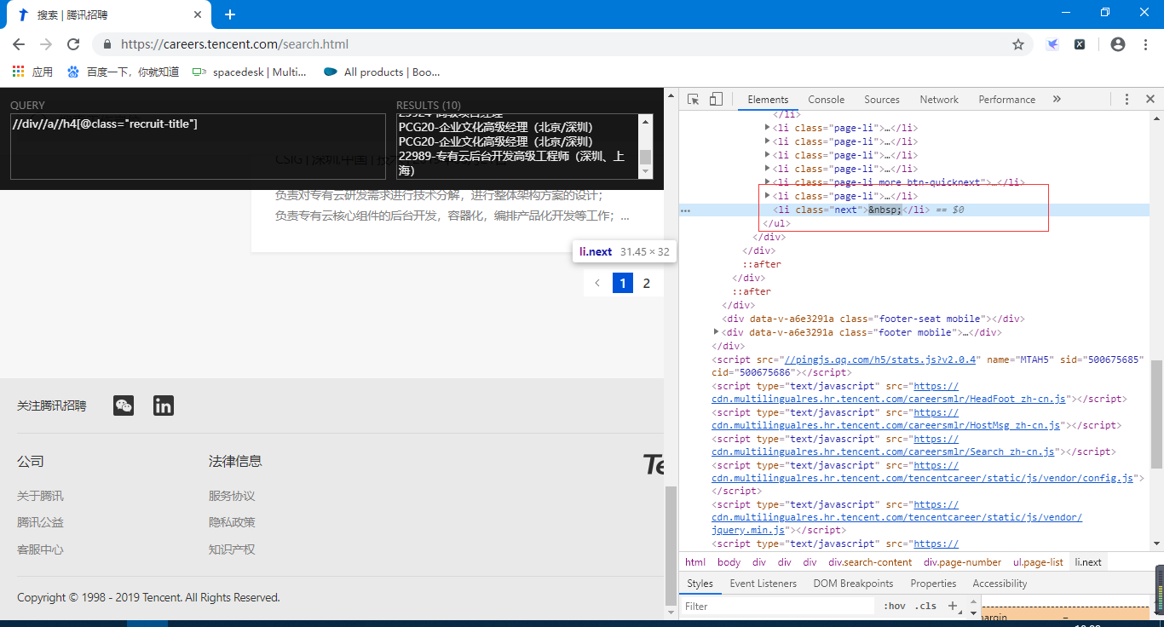Viewport: 1164px width, 627px height.
Task: Open the Chrome three-dot menu
Action: pos(1145,44)
